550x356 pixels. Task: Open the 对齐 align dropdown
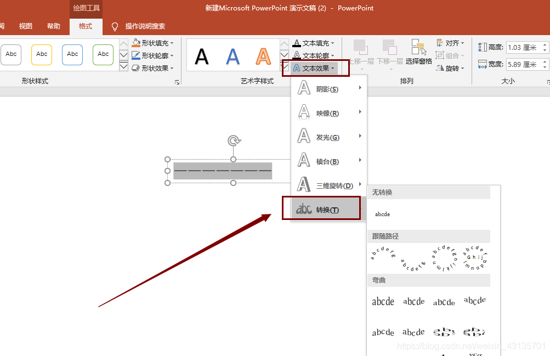click(450, 43)
